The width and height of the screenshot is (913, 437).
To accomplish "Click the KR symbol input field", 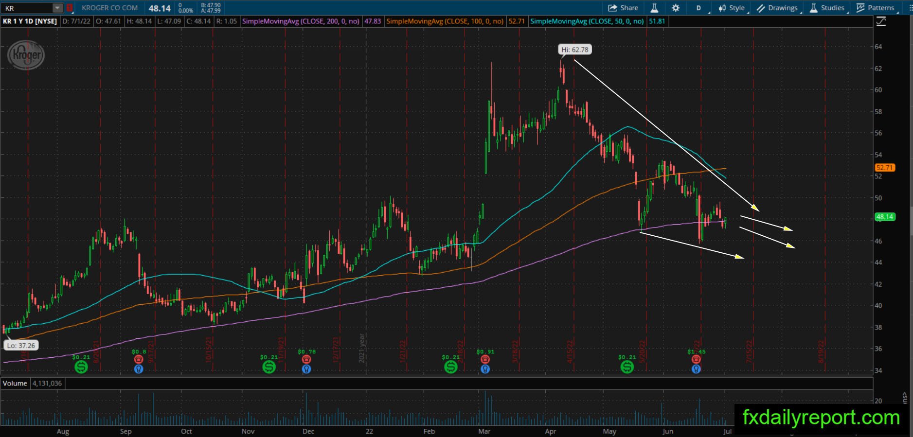I will pyautogui.click(x=28, y=8).
